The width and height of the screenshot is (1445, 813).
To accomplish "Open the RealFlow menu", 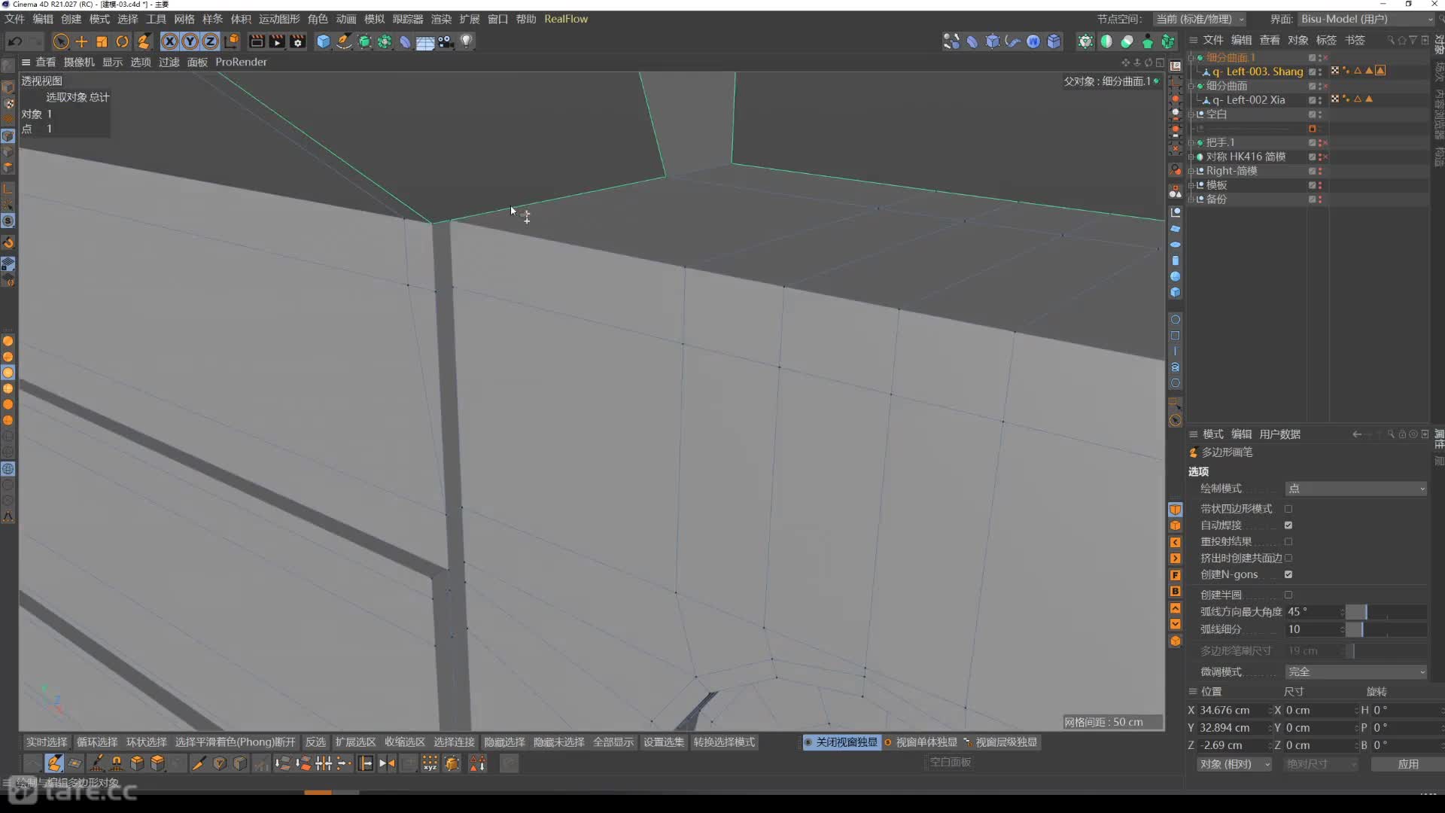I will pos(566,19).
